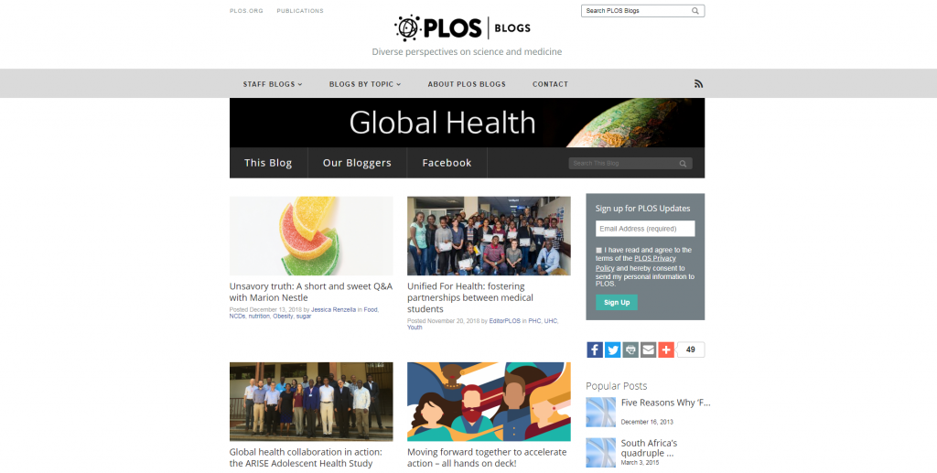Viewport: 937px width, 473px height.
Task: Click the Sign Up button
Action: pos(617,302)
